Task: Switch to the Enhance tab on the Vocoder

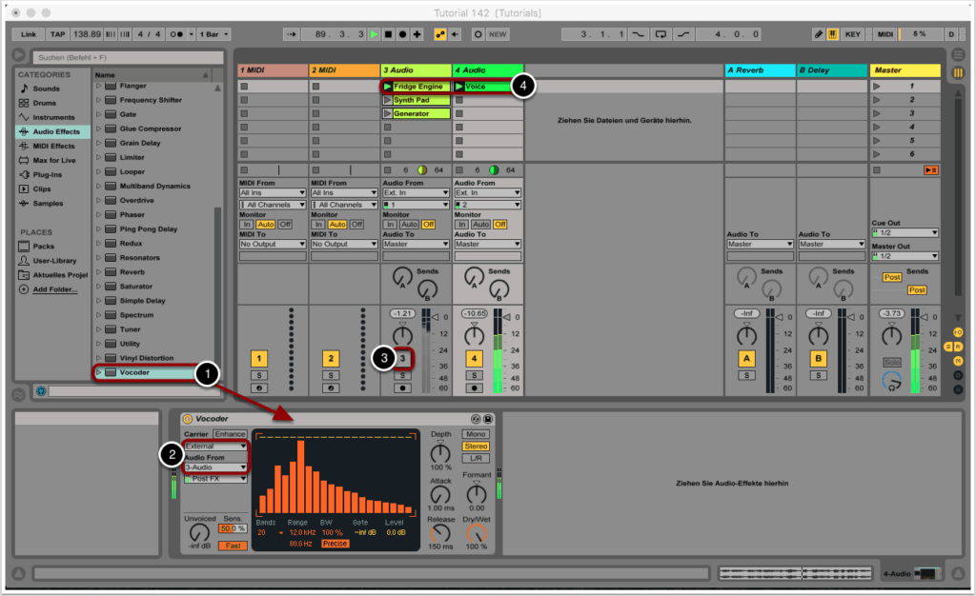Action: click(231, 433)
